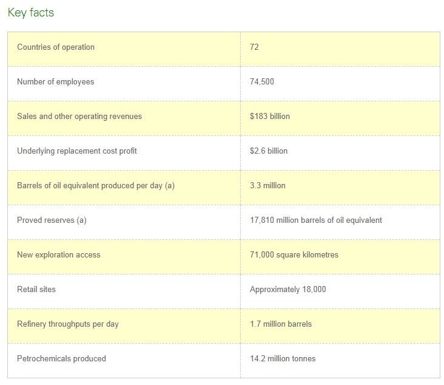Image resolution: width=444 pixels, height=385 pixels.
Task: Select "Barrels of oil equivalent produced per day" label
Action: (x=96, y=186)
